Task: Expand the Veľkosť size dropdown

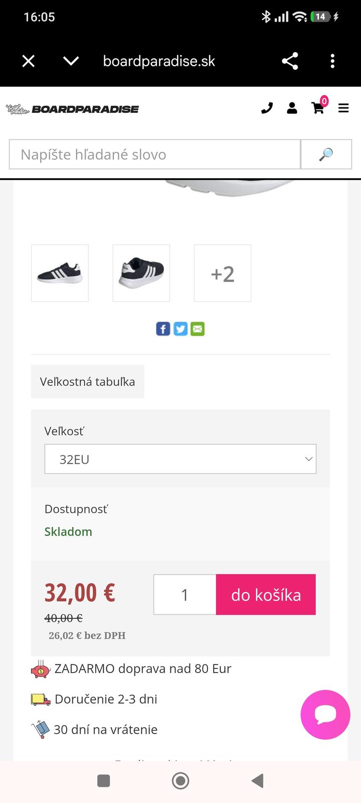Action: [180, 459]
